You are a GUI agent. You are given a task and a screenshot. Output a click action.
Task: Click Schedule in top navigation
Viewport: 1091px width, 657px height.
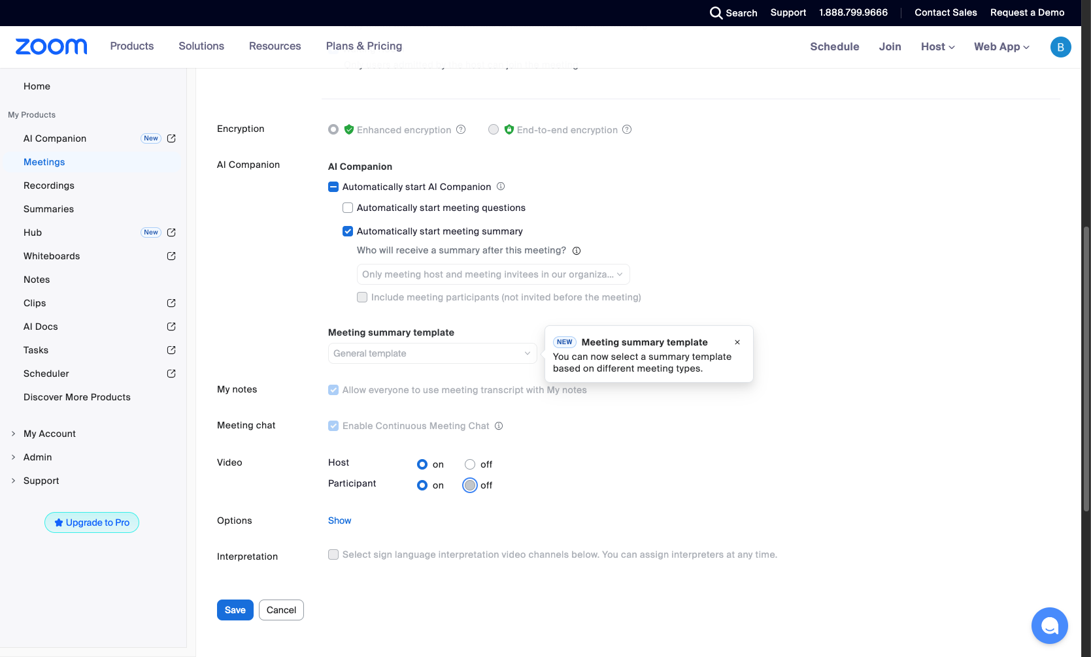tap(835, 47)
